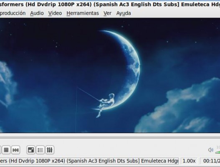Click the 1.00x playback speed indicator
Screen dimensions: 220x167
pos(189,161)
